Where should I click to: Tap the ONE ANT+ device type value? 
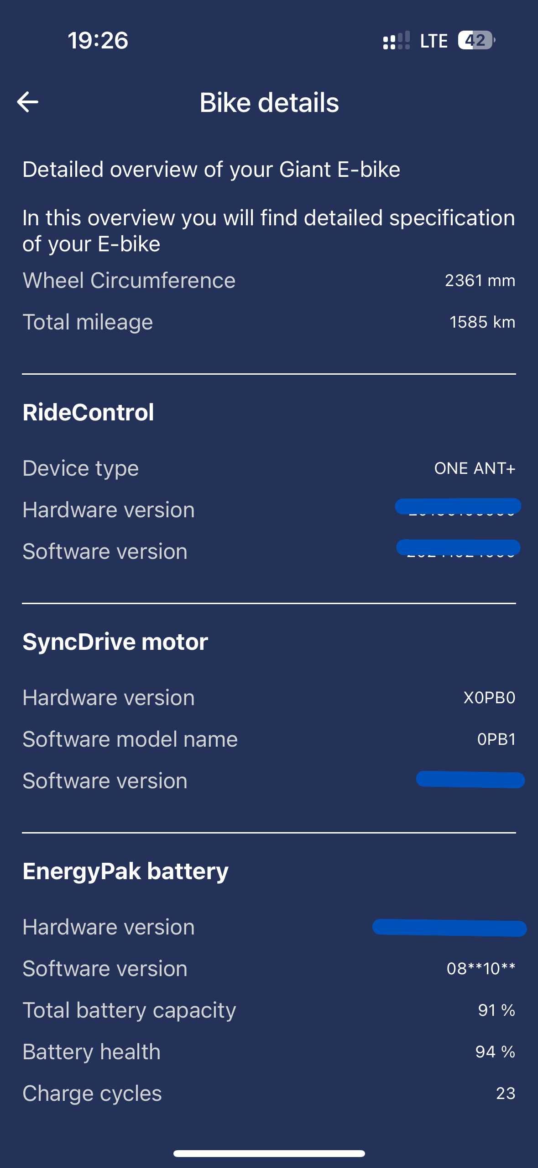pos(475,468)
